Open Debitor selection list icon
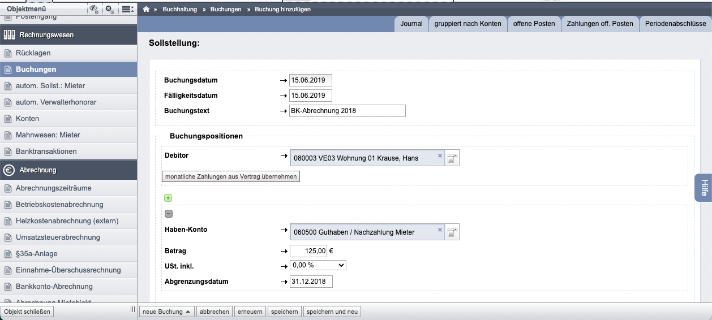The height and width of the screenshot is (320, 712). (x=452, y=158)
